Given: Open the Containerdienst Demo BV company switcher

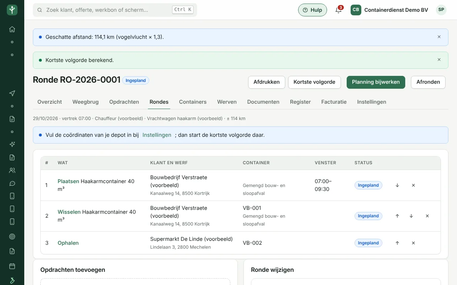Looking at the screenshot, I should pyautogui.click(x=390, y=10).
